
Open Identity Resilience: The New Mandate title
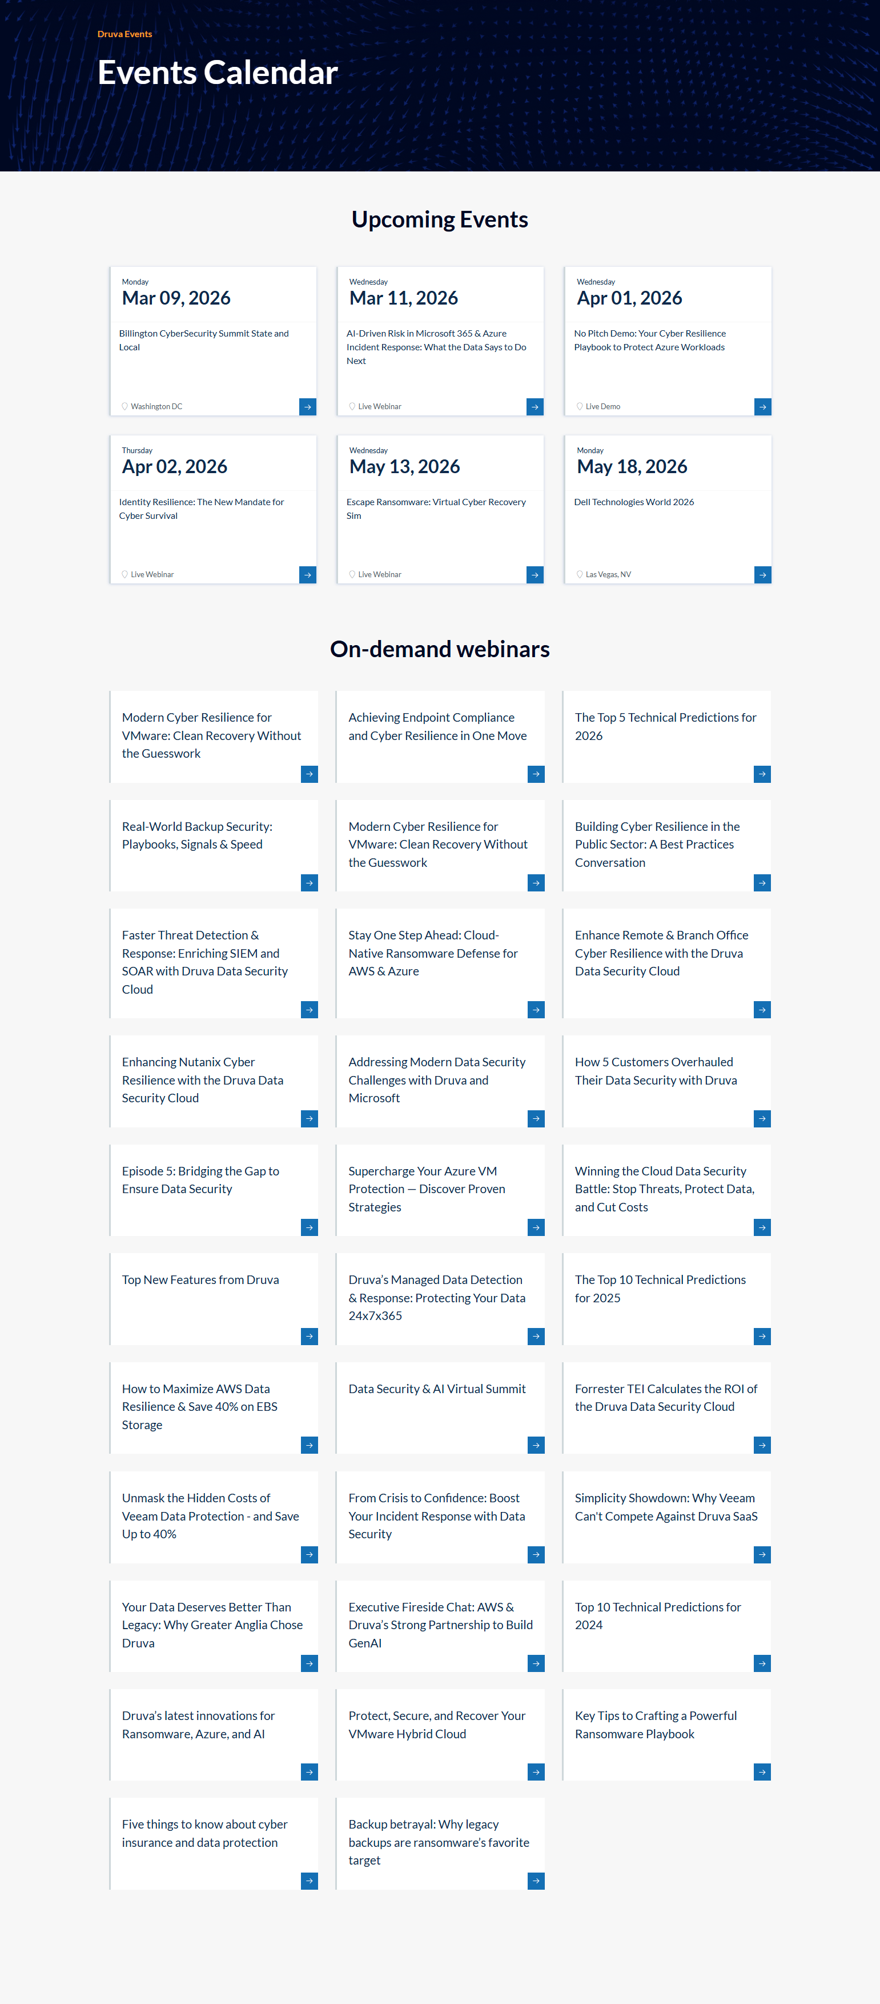click(x=202, y=509)
